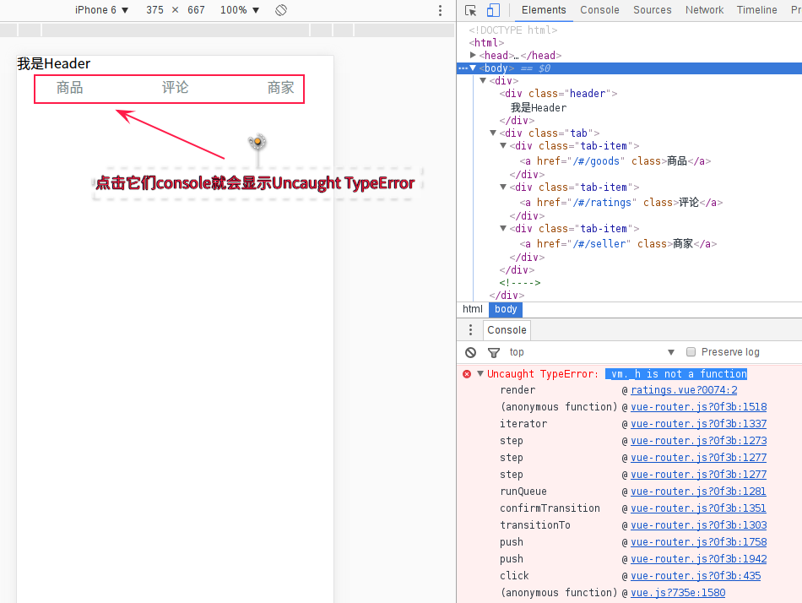Screen dimensions: 802x603
Task: Select the Console drawer tab
Action: [x=507, y=330]
